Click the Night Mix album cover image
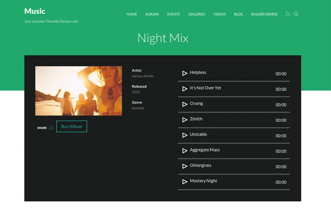 (78, 91)
